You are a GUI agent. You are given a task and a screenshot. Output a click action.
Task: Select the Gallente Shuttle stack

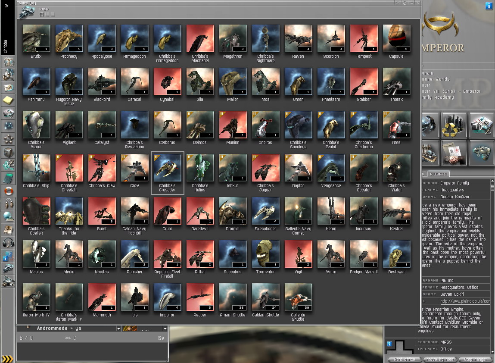298,297
